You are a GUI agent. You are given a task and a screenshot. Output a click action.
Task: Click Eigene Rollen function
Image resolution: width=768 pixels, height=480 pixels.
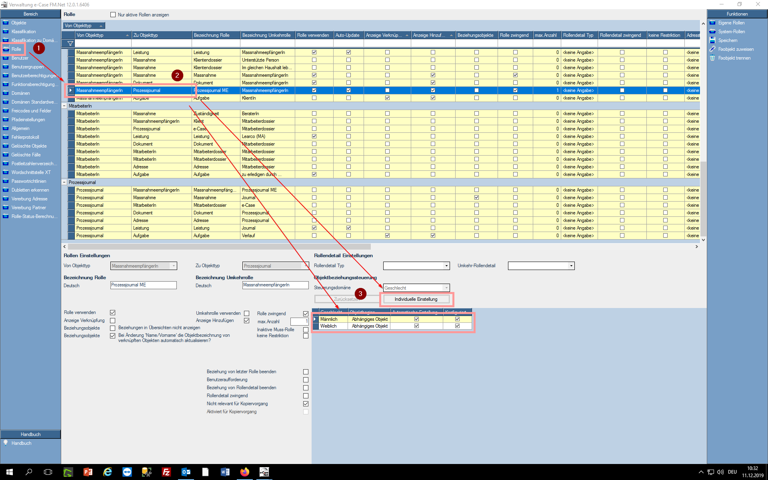pos(731,23)
